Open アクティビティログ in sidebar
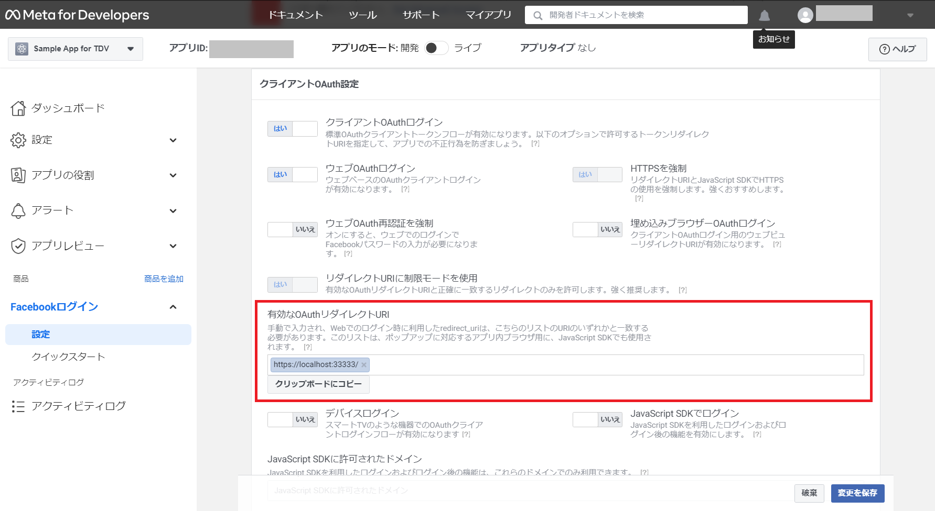Viewport: 935px width, 511px height. (x=79, y=406)
